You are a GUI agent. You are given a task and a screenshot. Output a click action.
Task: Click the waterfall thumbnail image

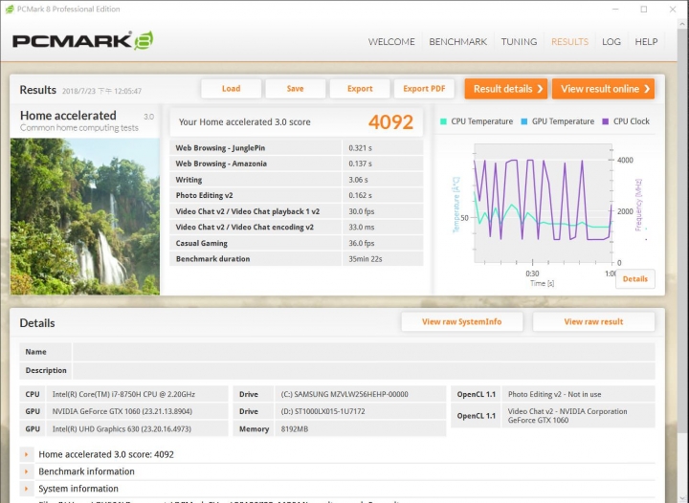85,216
